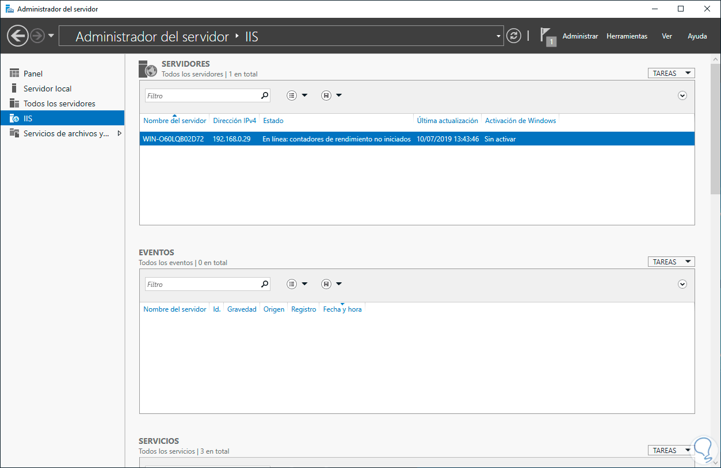Open the saved queries dropdown in Eventos
This screenshot has height=468, width=721.
(x=331, y=284)
